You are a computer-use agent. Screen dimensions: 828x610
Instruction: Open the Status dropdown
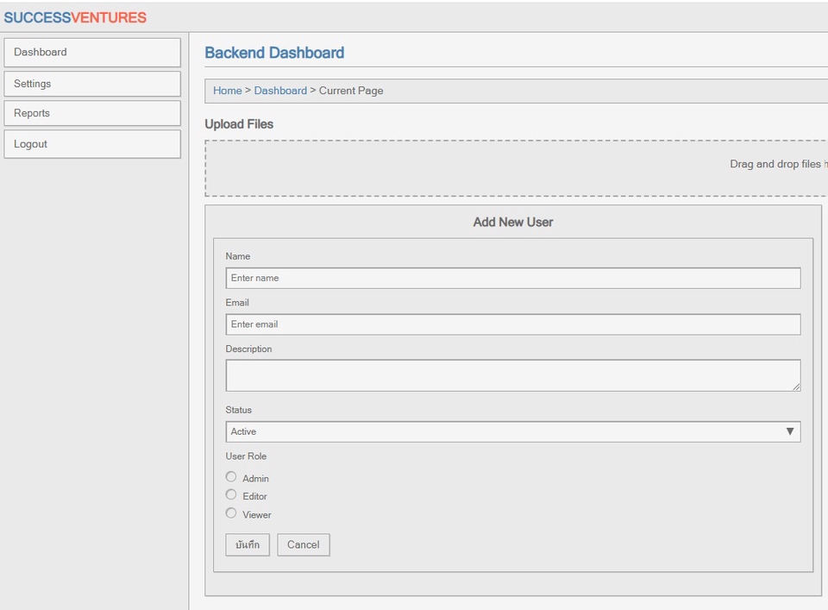click(x=512, y=431)
